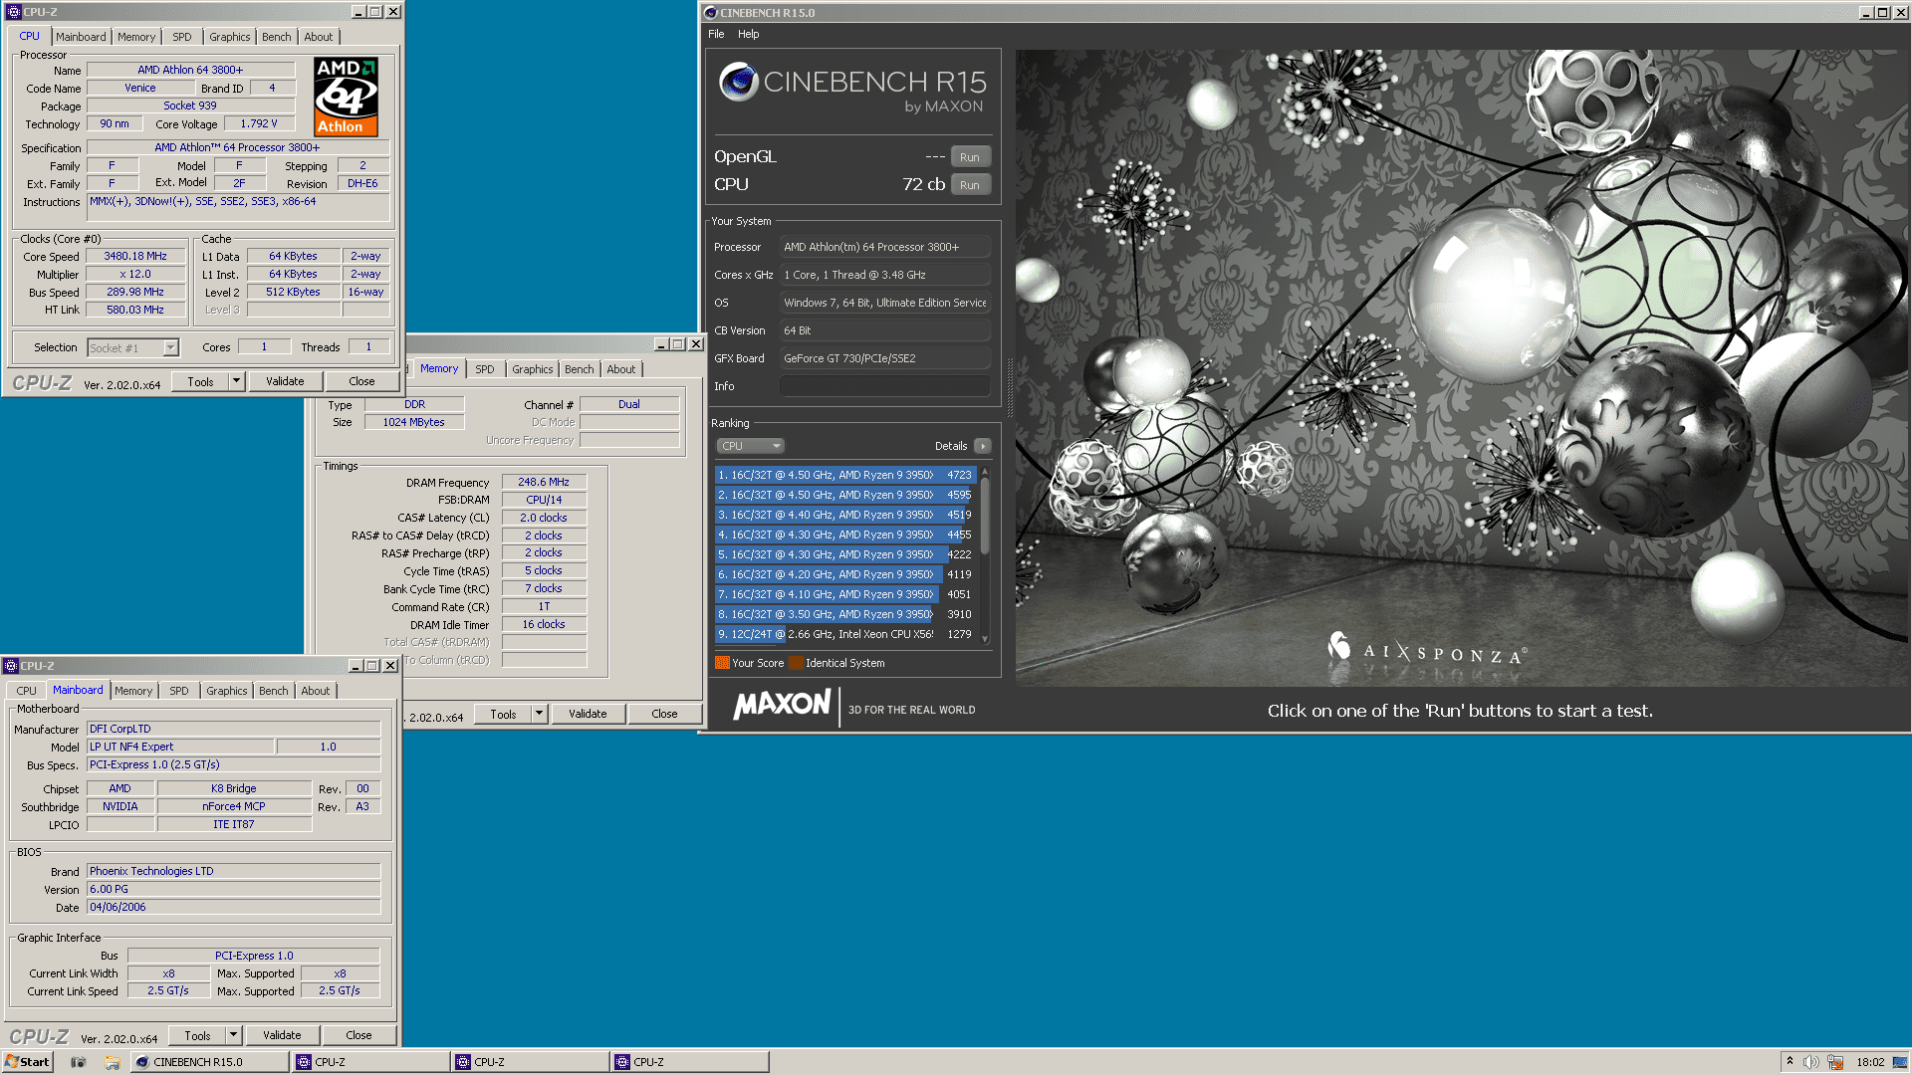Click the Aixsponza logo in the render view
The image size is (1912, 1075).
(x=1426, y=650)
